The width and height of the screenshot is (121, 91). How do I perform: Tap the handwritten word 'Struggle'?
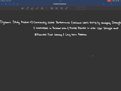coord(108,28)
